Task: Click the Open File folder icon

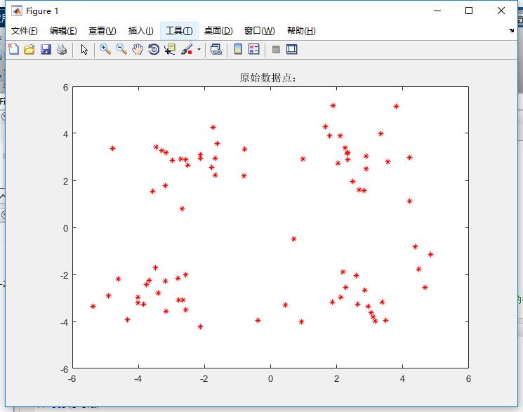Action: [29, 49]
